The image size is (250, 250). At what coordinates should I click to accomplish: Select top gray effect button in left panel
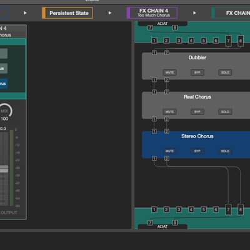(4, 54)
